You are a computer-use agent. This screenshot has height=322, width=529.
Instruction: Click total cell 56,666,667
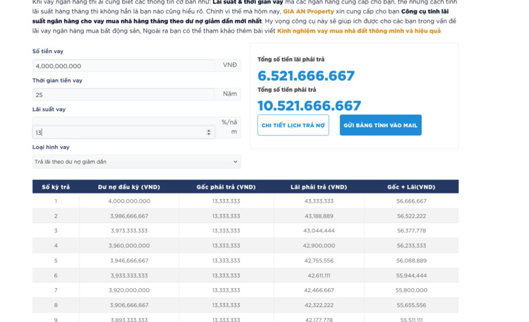coord(411,201)
